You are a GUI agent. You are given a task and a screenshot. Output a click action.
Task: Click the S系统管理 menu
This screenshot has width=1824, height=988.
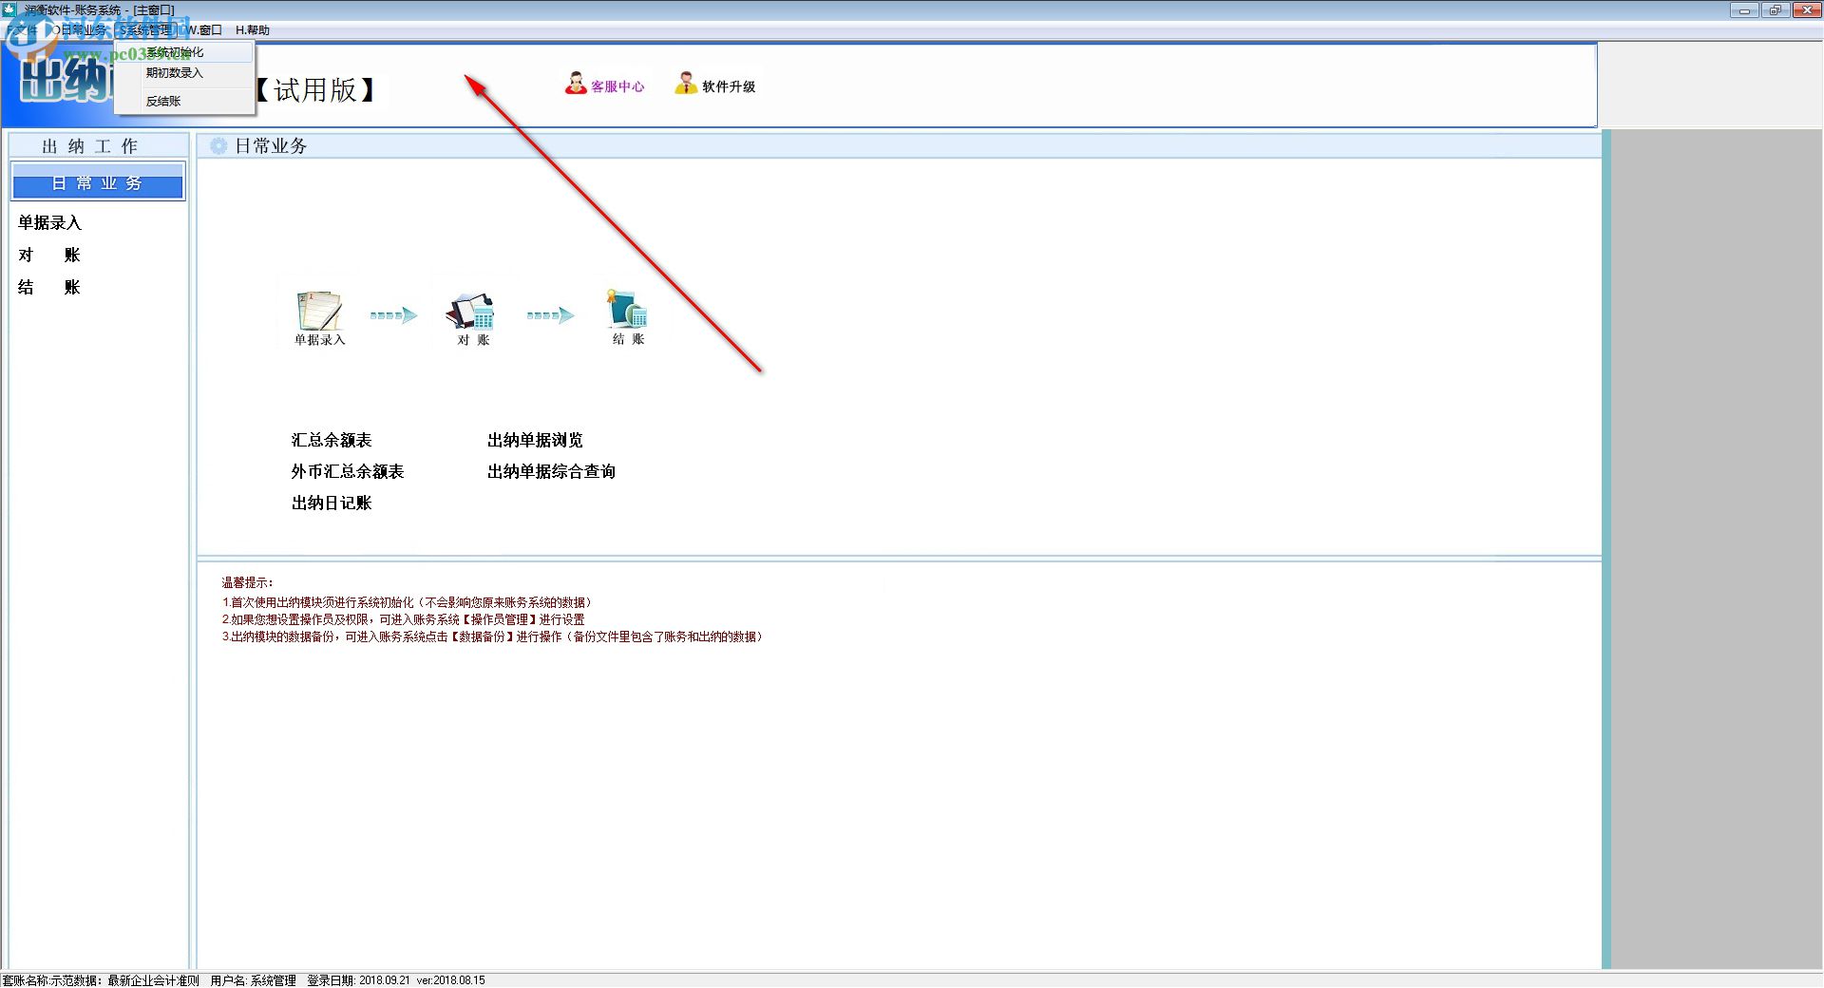coord(145,29)
